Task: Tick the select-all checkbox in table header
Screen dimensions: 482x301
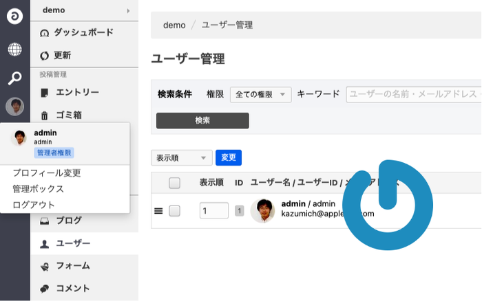Action: (x=174, y=183)
